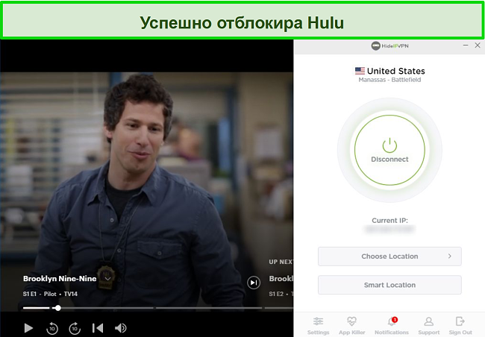485x337 pixels.
Task: Open the Support section
Action: coord(429,326)
